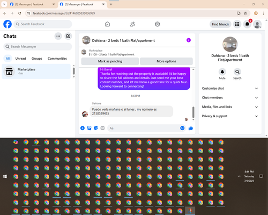Open Chrome three-dot menu
This screenshot has height=215, width=268.
(263, 13)
